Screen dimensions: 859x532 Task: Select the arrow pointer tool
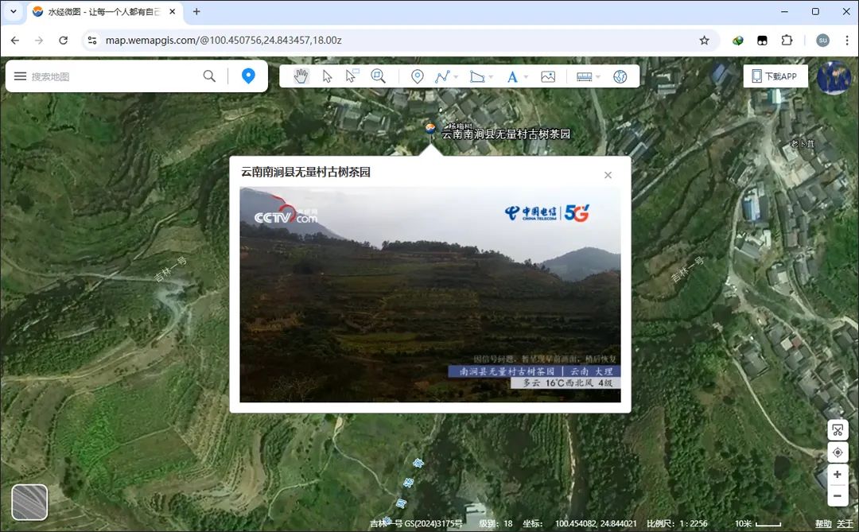click(327, 76)
